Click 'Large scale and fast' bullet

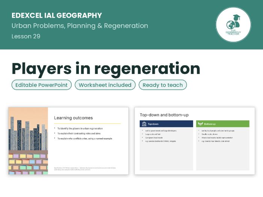point(153,134)
